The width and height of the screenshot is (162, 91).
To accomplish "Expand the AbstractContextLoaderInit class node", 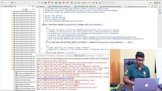I will 14,71.
